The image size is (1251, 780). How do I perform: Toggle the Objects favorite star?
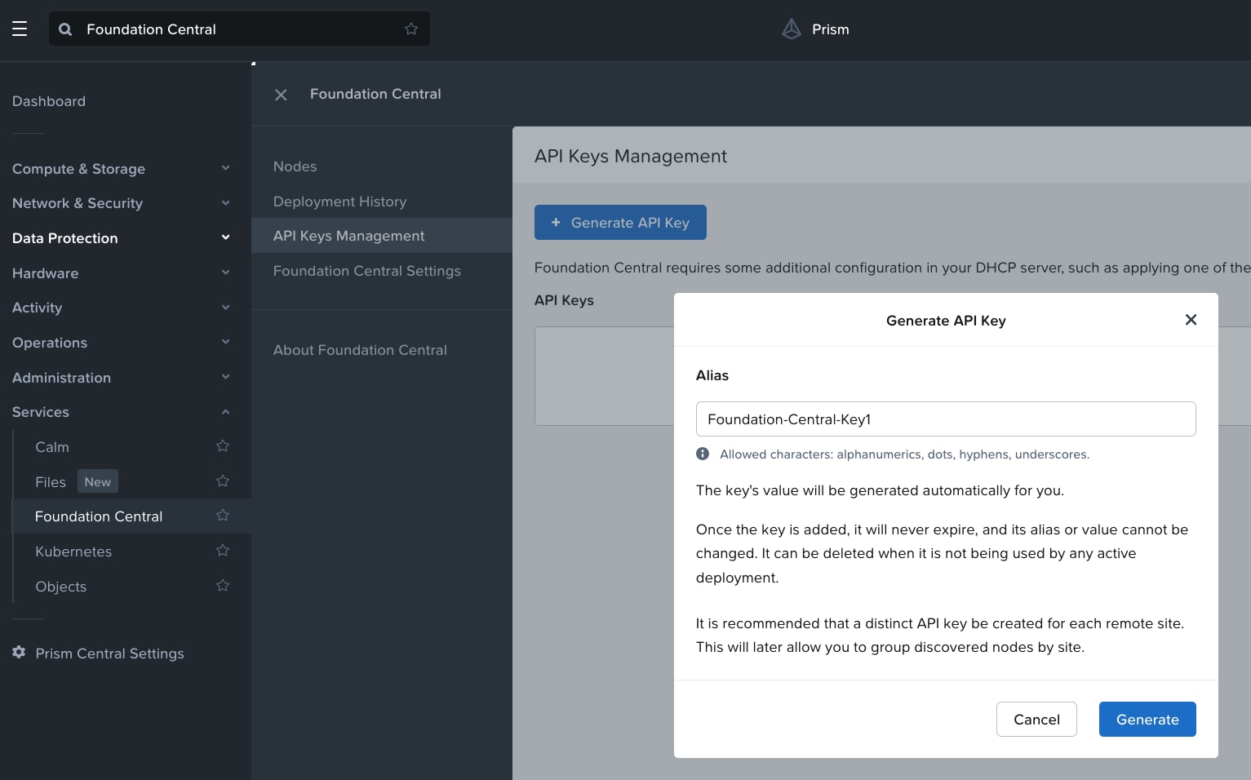click(x=223, y=586)
